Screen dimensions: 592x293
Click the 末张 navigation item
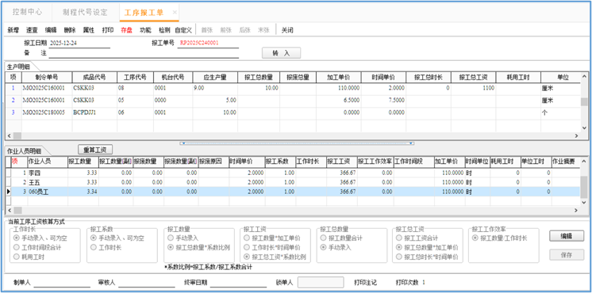pyautogui.click(x=263, y=31)
